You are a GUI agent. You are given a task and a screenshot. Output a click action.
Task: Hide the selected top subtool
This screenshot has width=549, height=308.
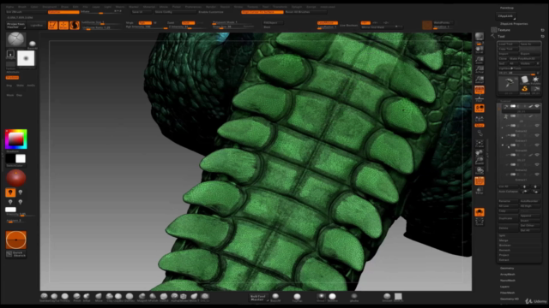tap(537, 106)
